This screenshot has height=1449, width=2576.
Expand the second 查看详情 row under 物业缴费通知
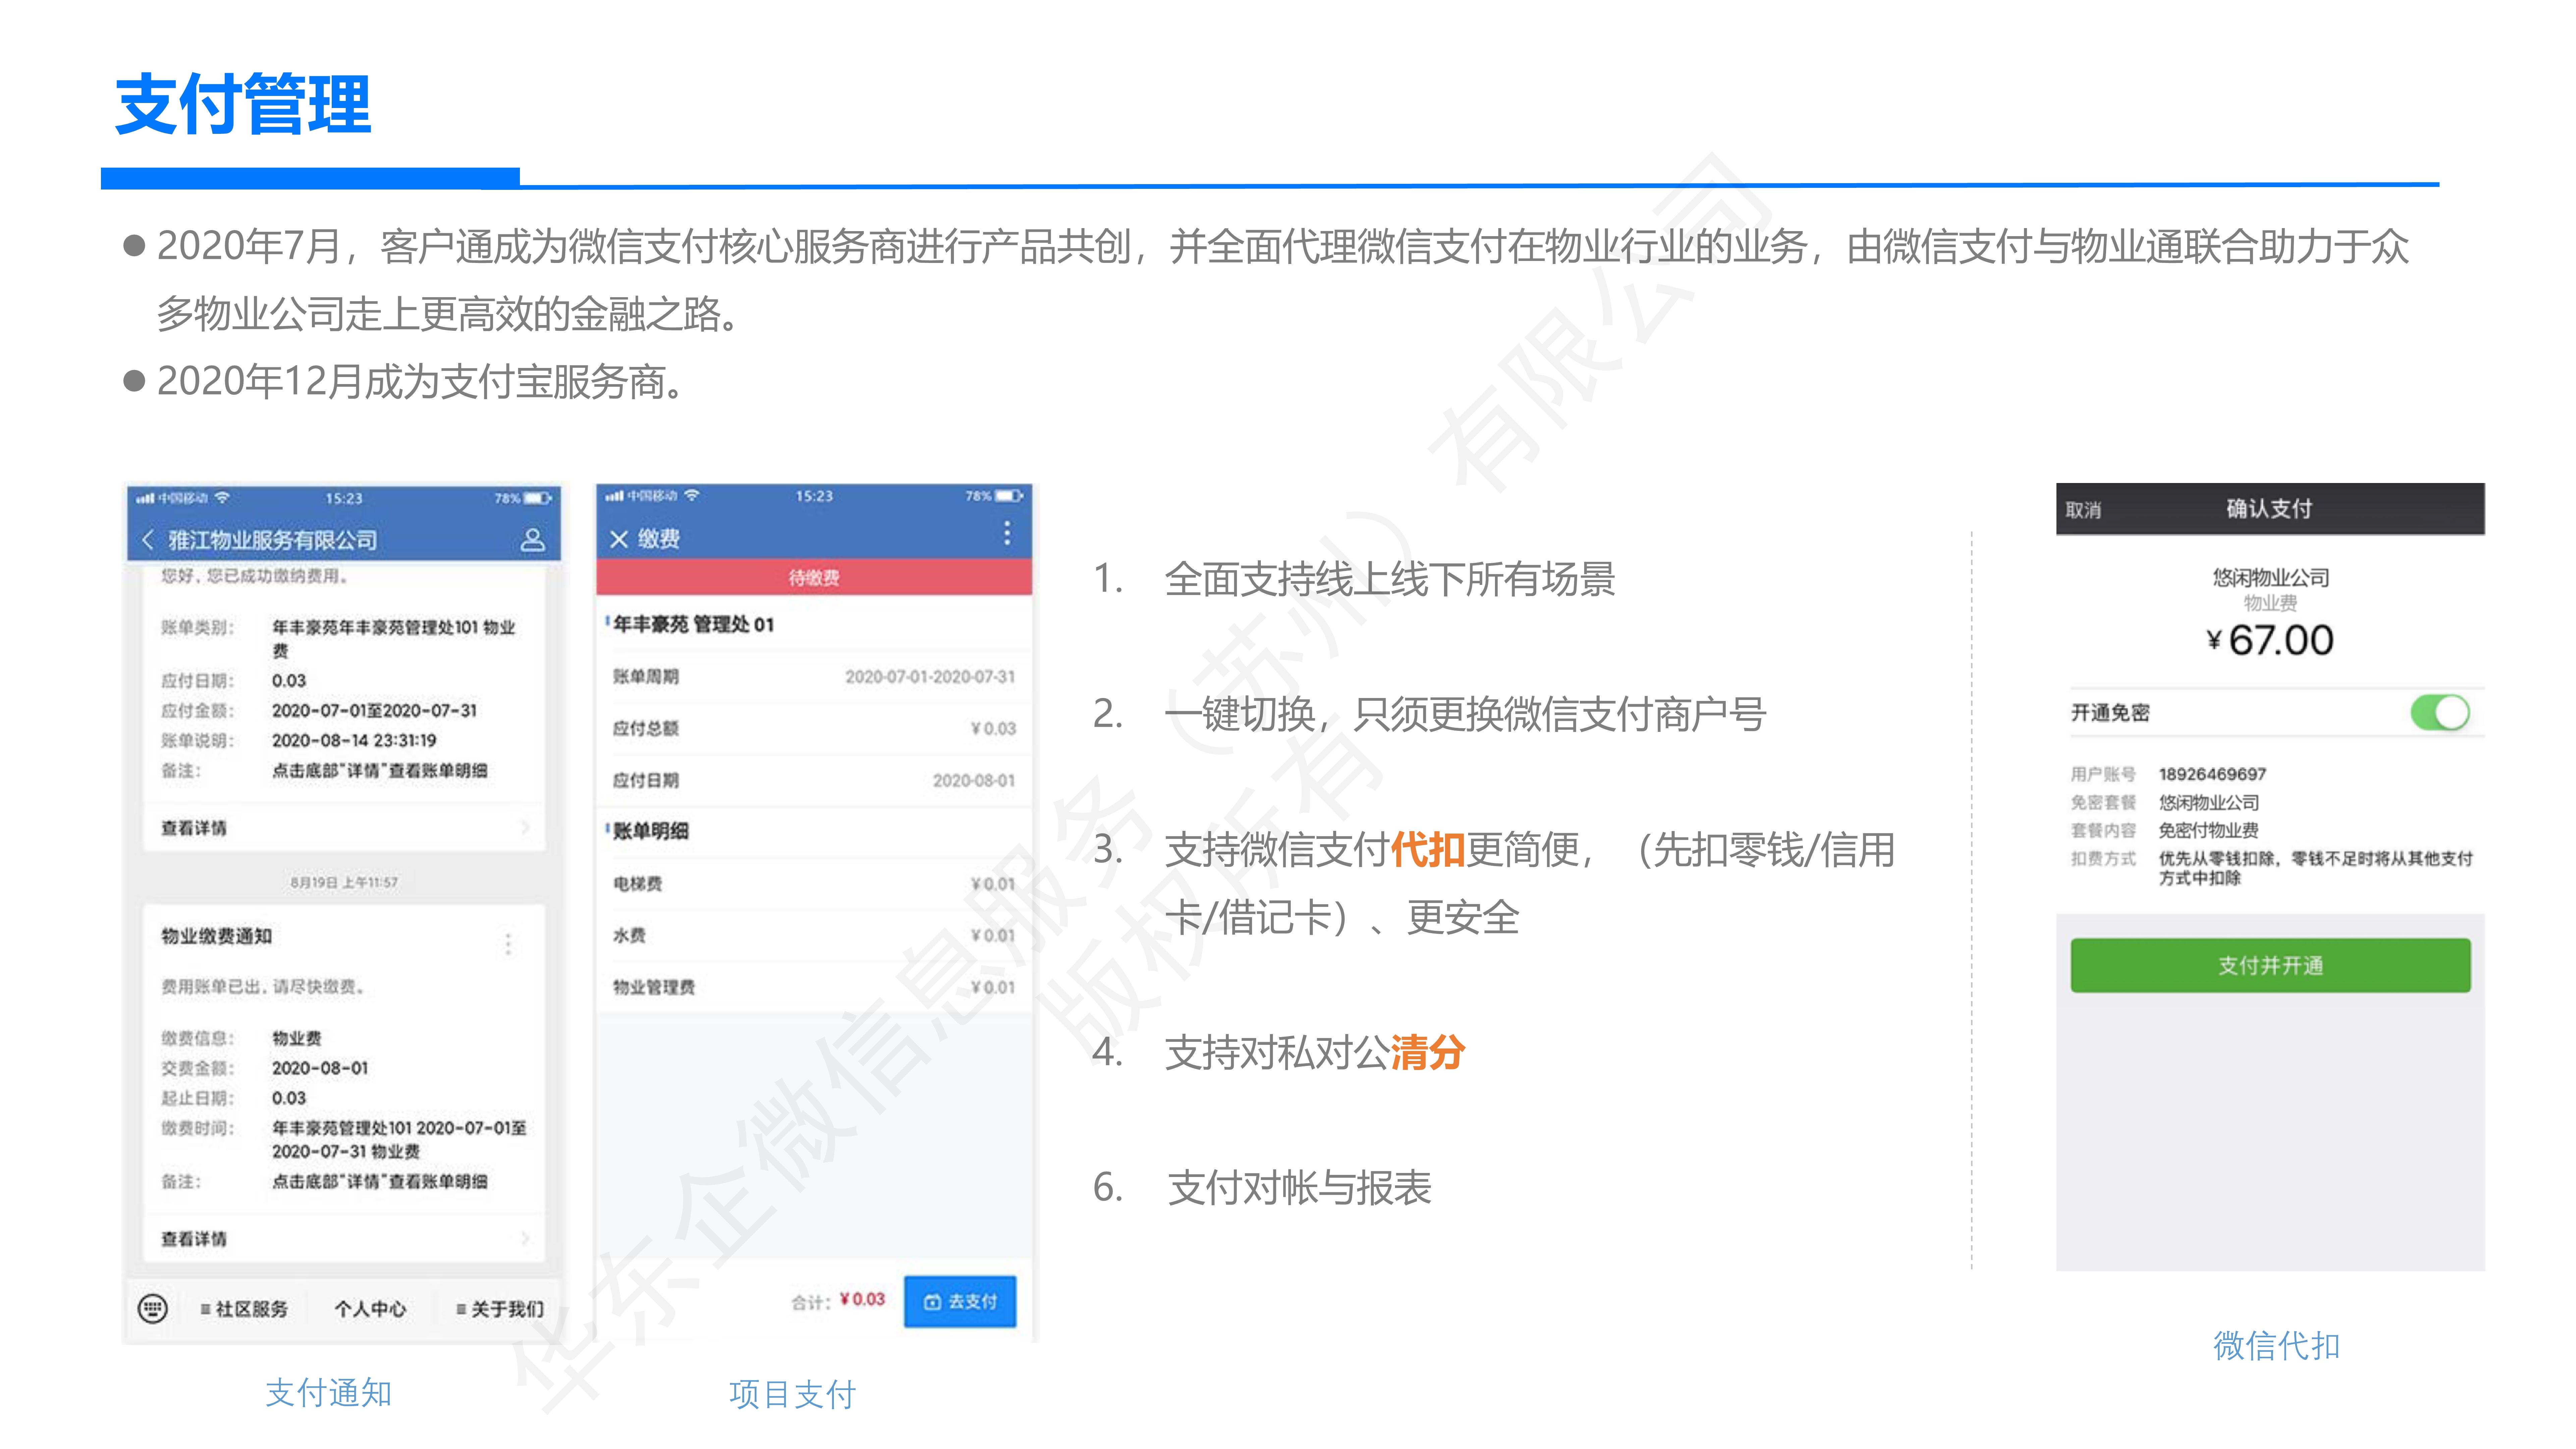344,1239
